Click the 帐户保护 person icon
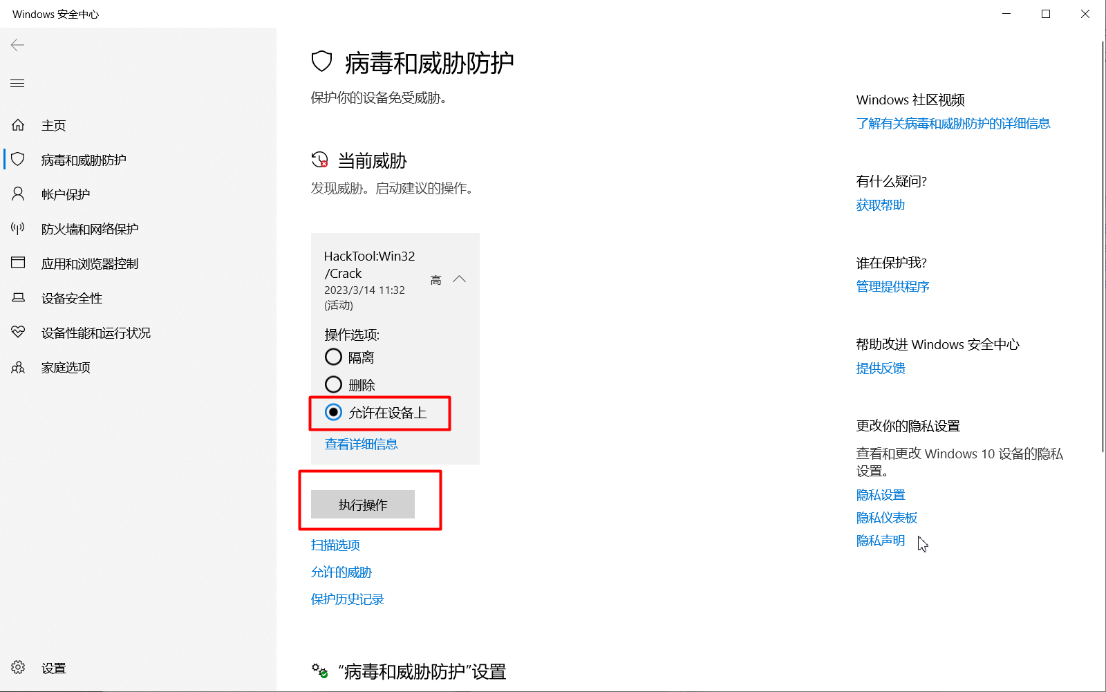The width and height of the screenshot is (1106, 692). [x=18, y=194]
